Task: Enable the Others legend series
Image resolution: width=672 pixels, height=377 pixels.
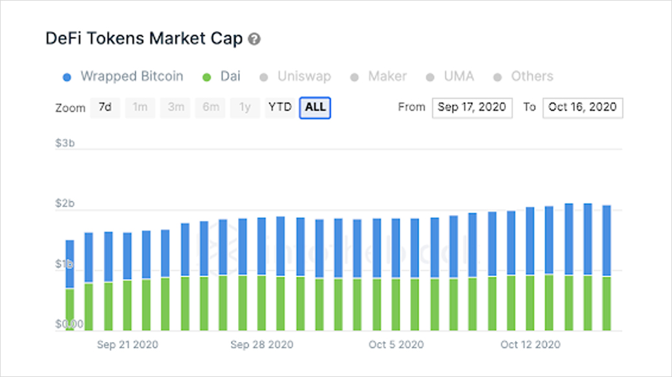Action: 532,76
